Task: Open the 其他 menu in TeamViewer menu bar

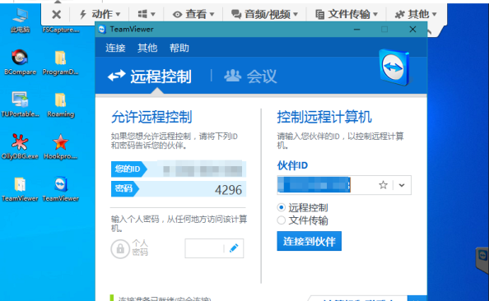Action: (x=147, y=48)
